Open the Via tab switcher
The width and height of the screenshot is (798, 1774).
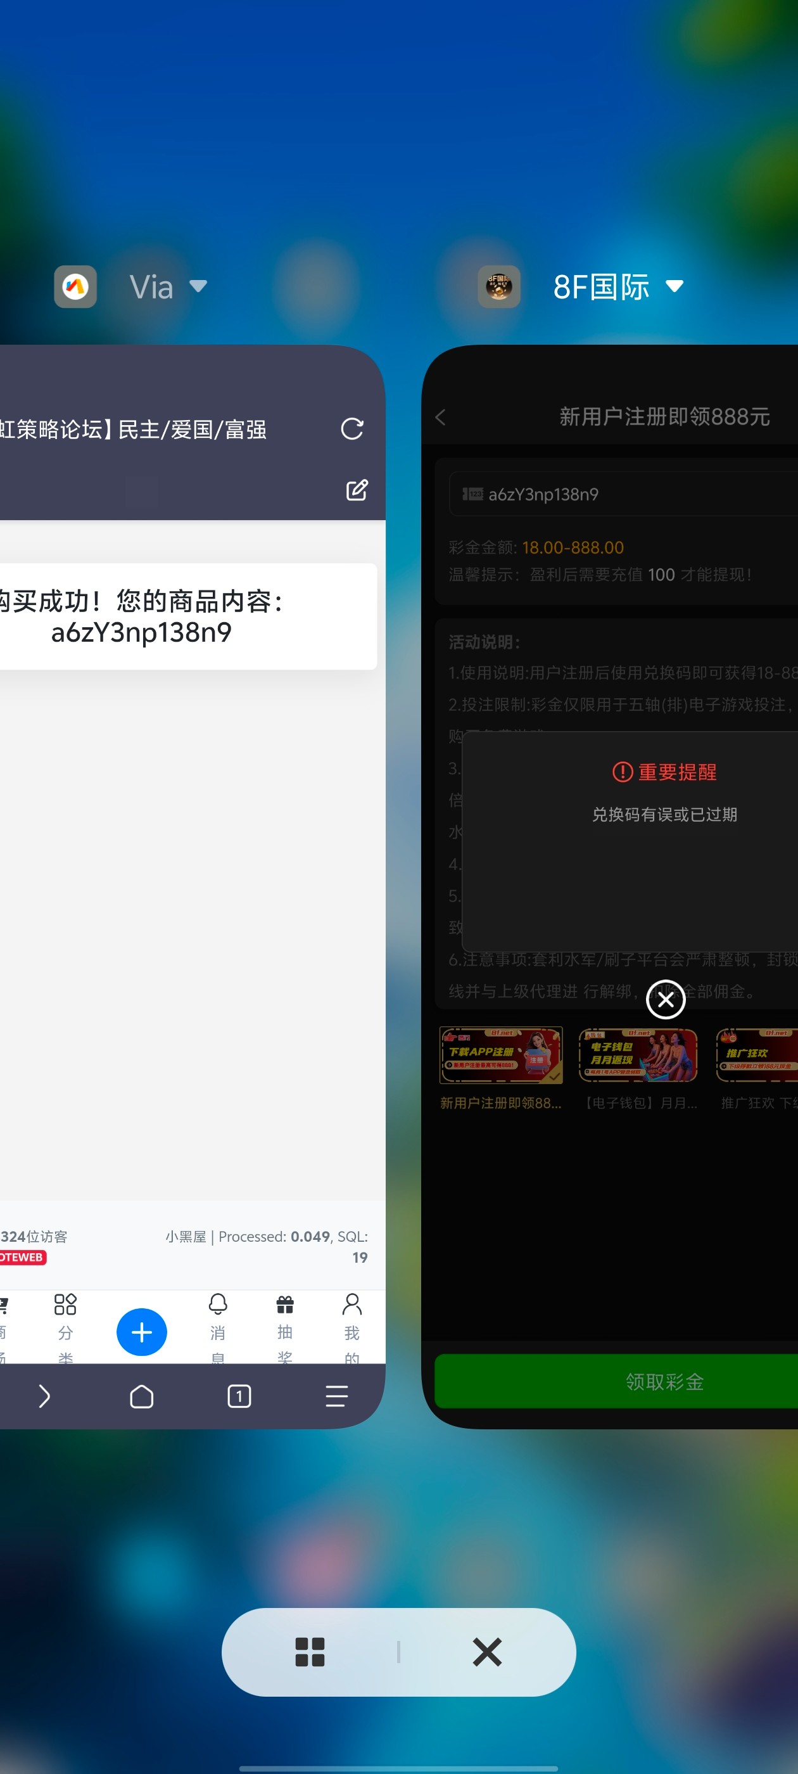pos(239,1396)
